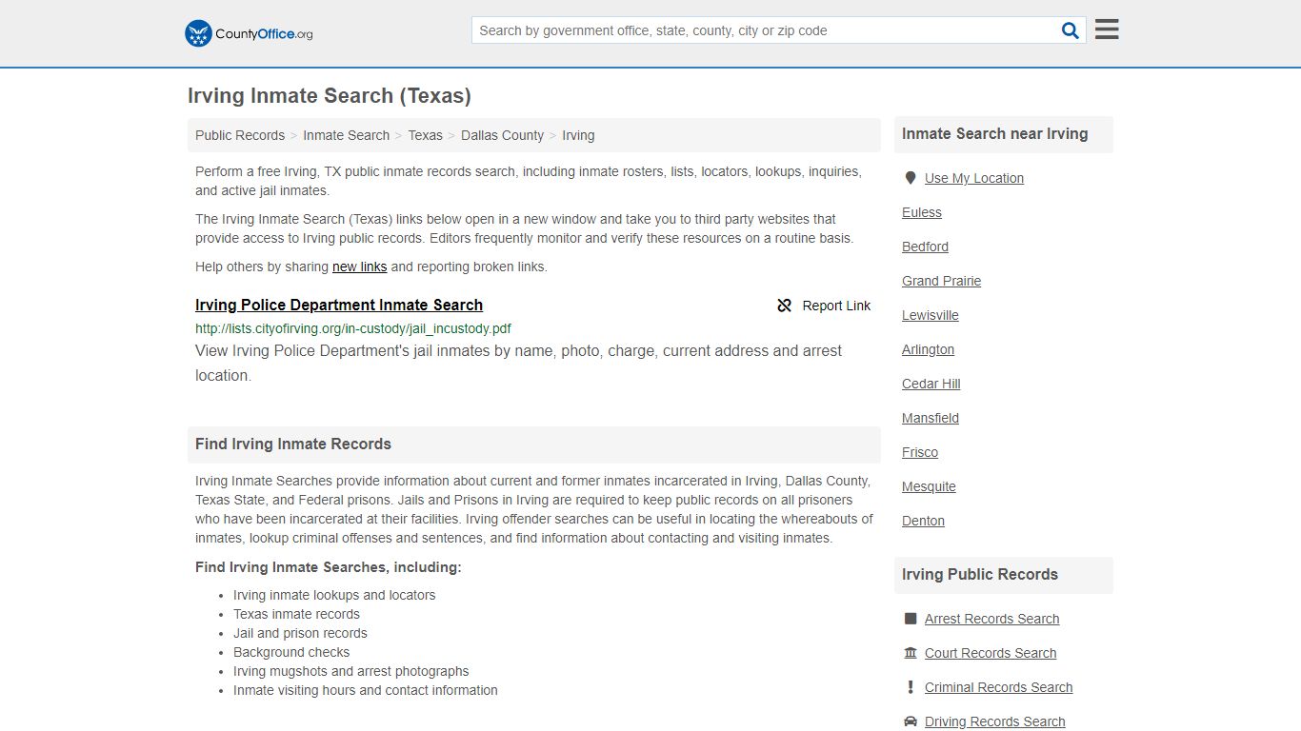Click the CountyOffice.org logo
This screenshot has height=731, width=1301.
pos(249,33)
